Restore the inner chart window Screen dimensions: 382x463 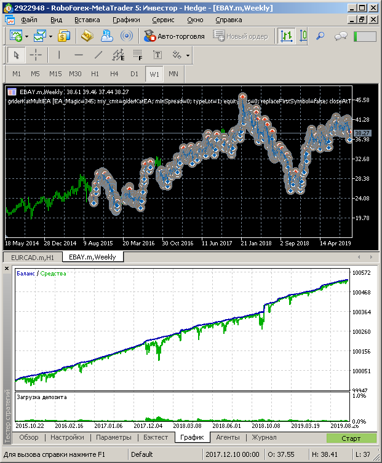pos(362,20)
